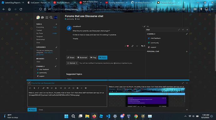The width and height of the screenshot is (216, 120).
Task: Open support channel in sidebar
Action: 42,76
